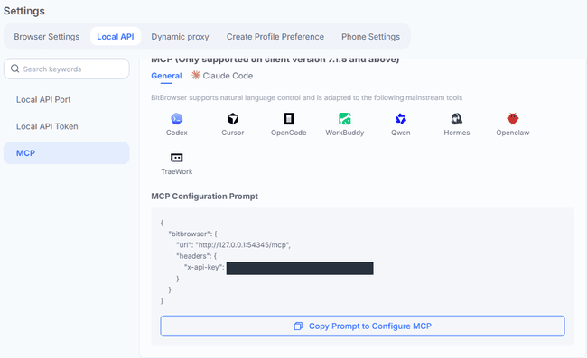Click the Search keywords field
Image resolution: width=587 pixels, height=358 pixels.
point(67,69)
